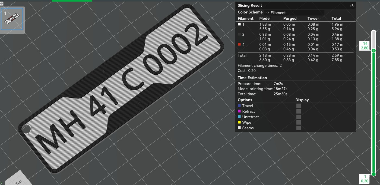Select plate 1 thumbnail
The image size is (380, 185).
tap(12, 20)
